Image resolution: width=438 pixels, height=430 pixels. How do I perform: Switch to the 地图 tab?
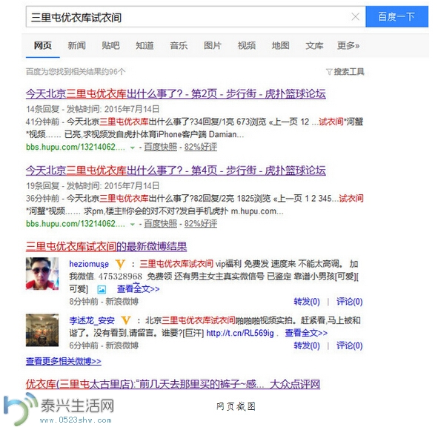click(x=280, y=45)
